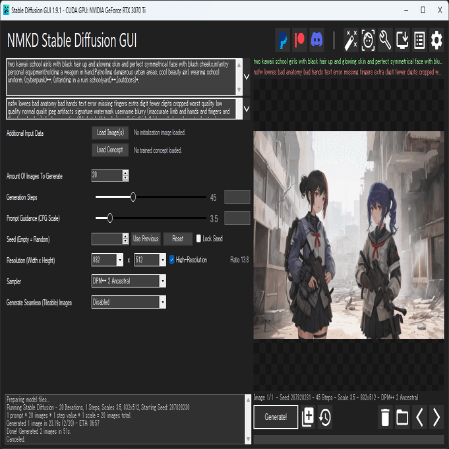Open the logs list icon
The height and width of the screenshot is (449, 449).
point(419,40)
